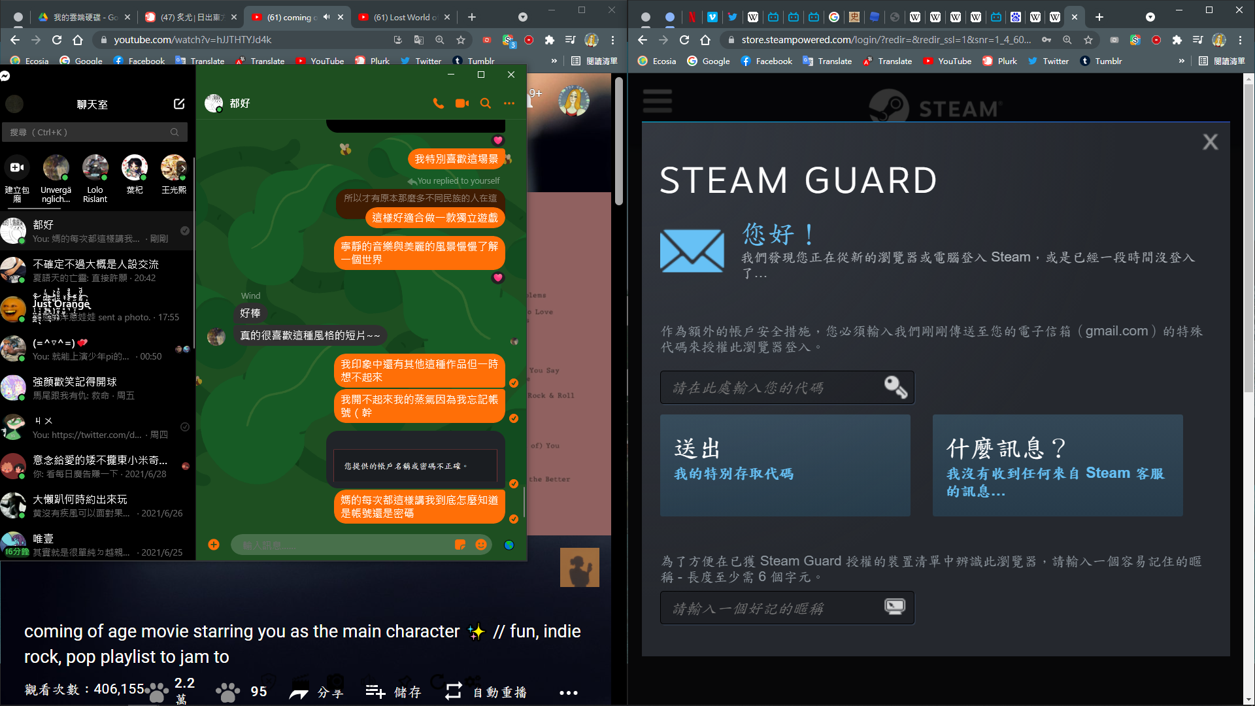
Task: Select active contact 王光熙
Action: [174, 174]
